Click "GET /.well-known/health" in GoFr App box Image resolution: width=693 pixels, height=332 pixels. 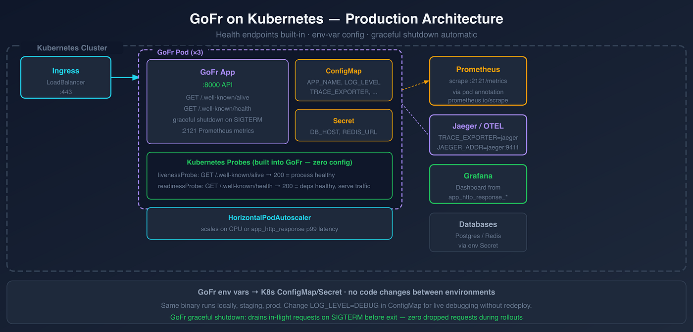(x=218, y=108)
